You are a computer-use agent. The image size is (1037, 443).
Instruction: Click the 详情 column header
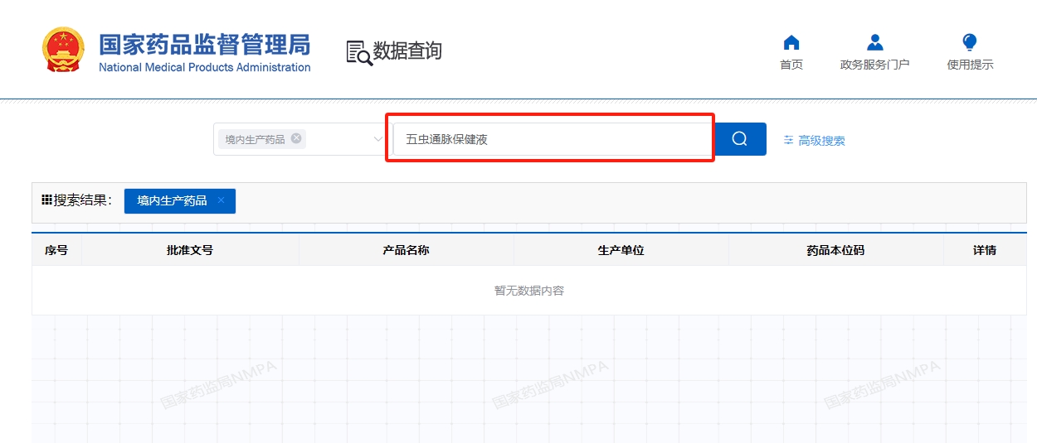tap(985, 250)
